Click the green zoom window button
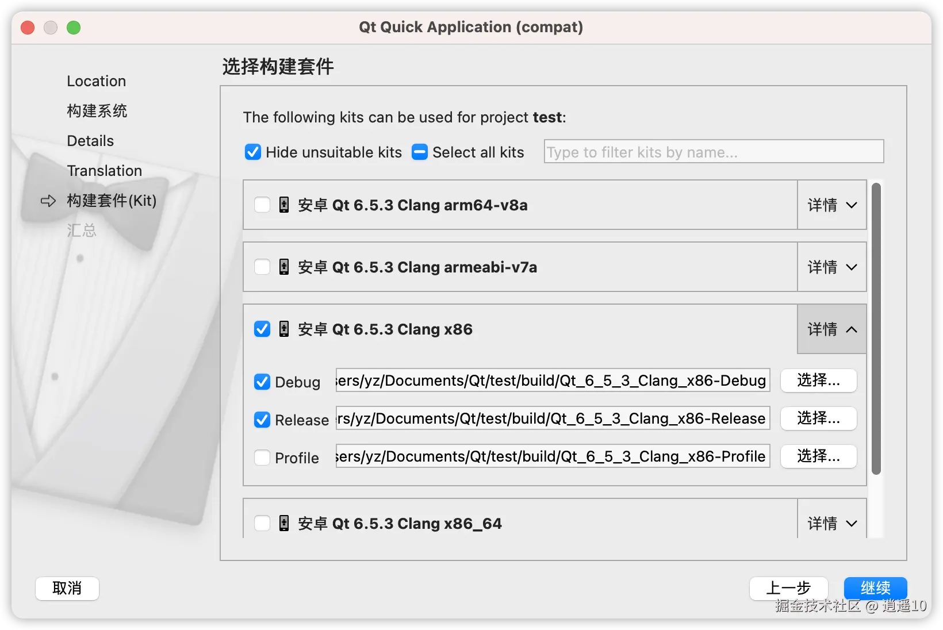943x630 pixels. 74,28
